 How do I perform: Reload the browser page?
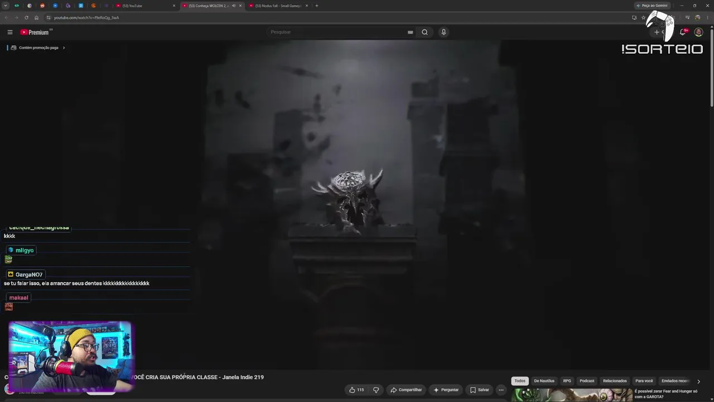26,17
